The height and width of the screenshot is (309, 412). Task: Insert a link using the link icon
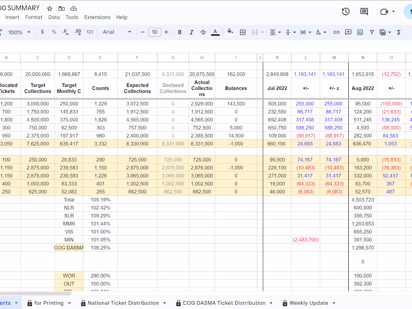[336, 32]
